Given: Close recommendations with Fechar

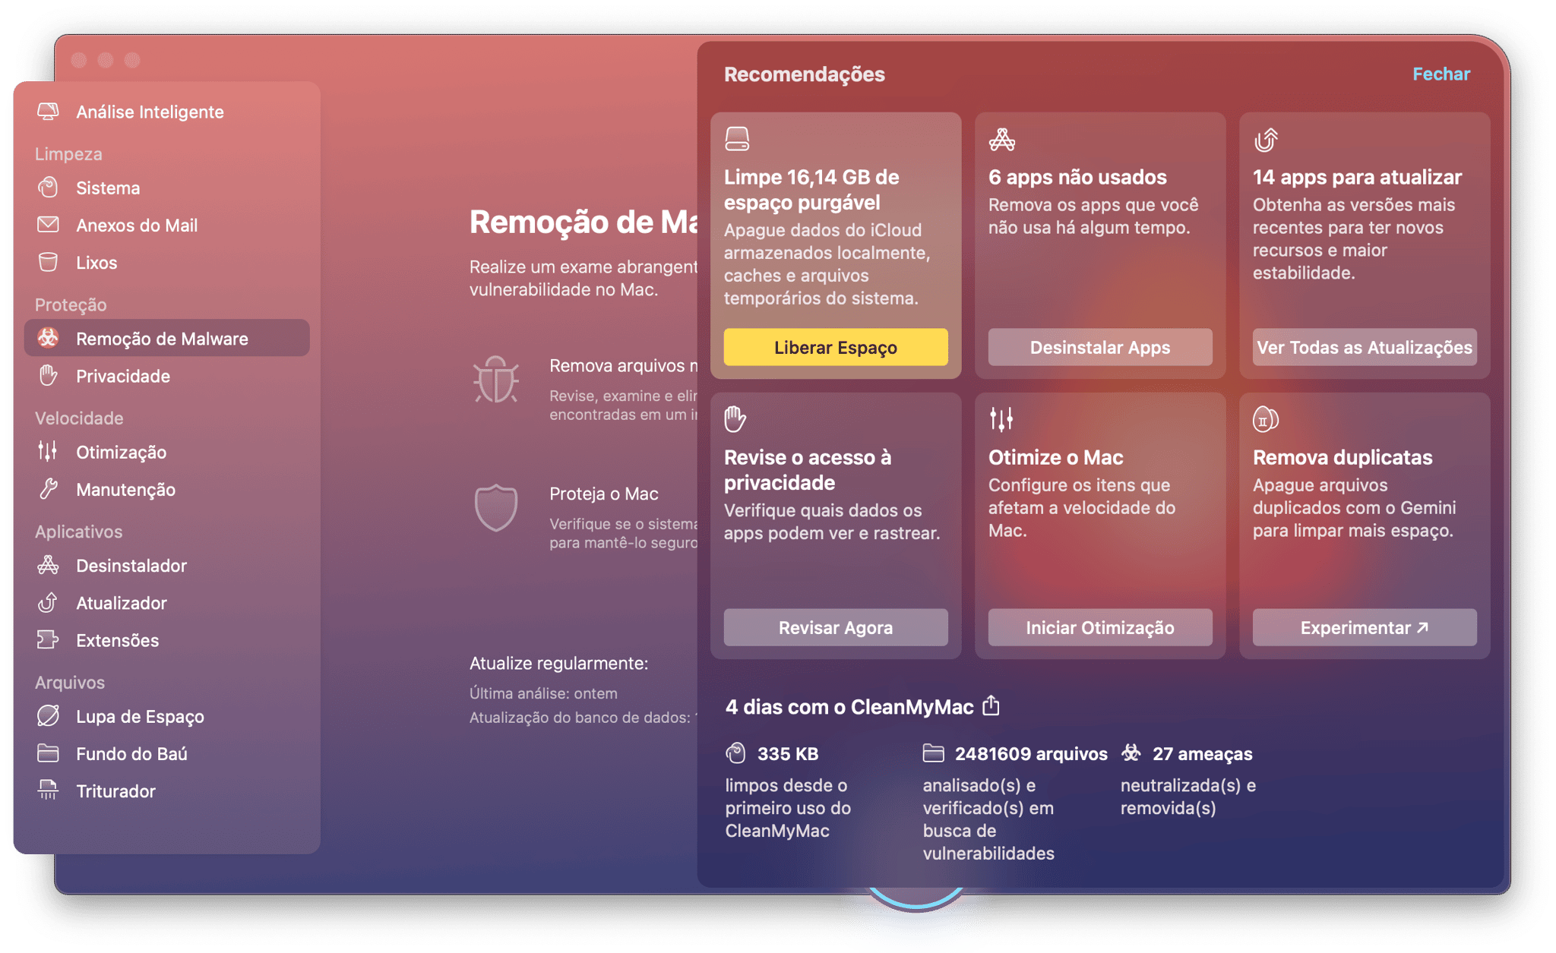Looking at the screenshot, I should click(1441, 74).
